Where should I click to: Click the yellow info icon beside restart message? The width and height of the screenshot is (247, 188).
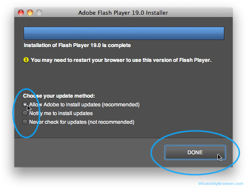tap(26, 60)
